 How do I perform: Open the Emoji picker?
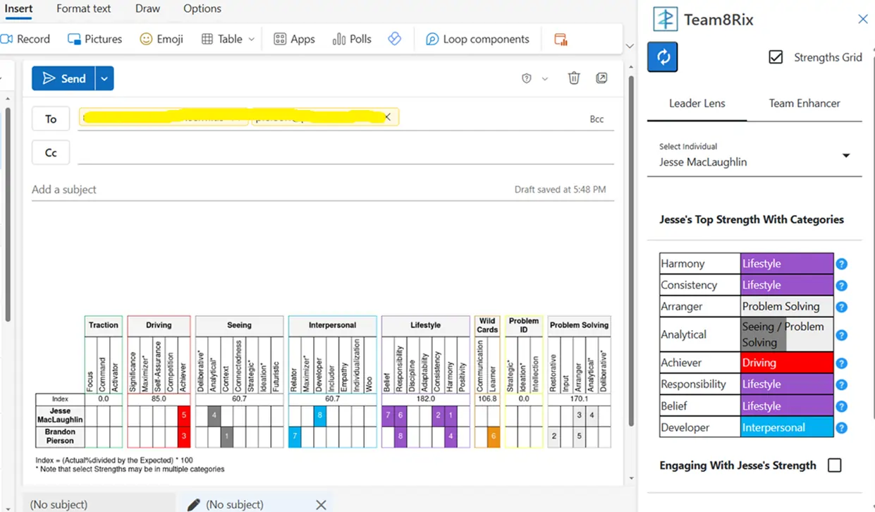pos(161,39)
